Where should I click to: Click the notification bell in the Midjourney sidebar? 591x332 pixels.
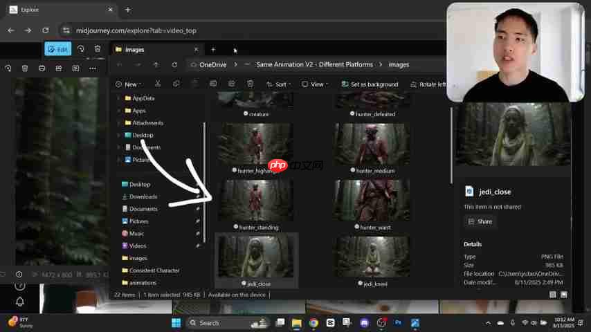coord(20,302)
